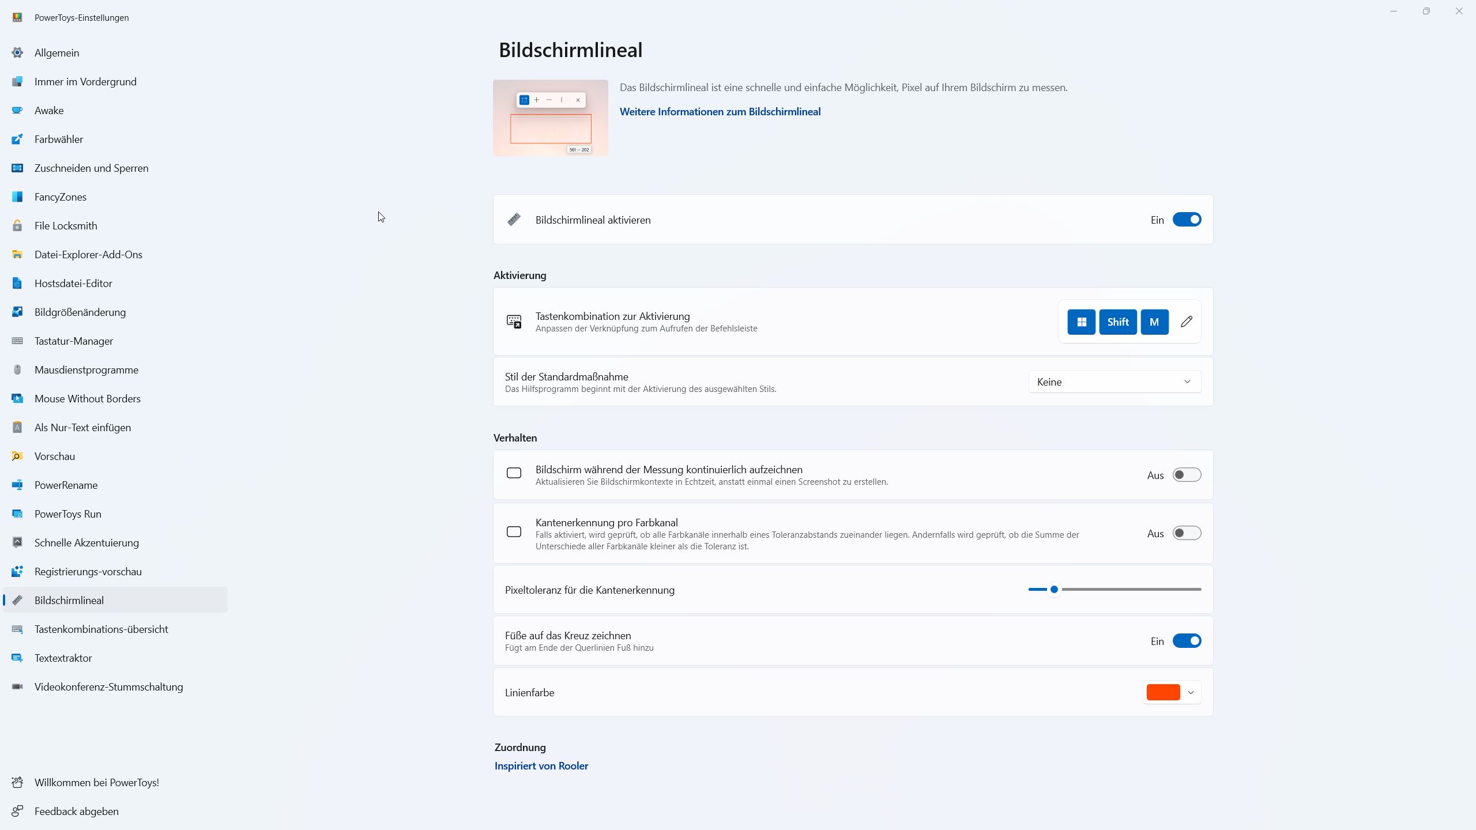Go to the Textextraktor settings page
This screenshot has height=830, width=1476.
coord(63,658)
